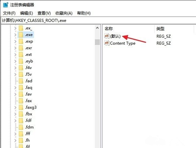
Task: Select the .eyb folder icon
Action: (21, 61)
